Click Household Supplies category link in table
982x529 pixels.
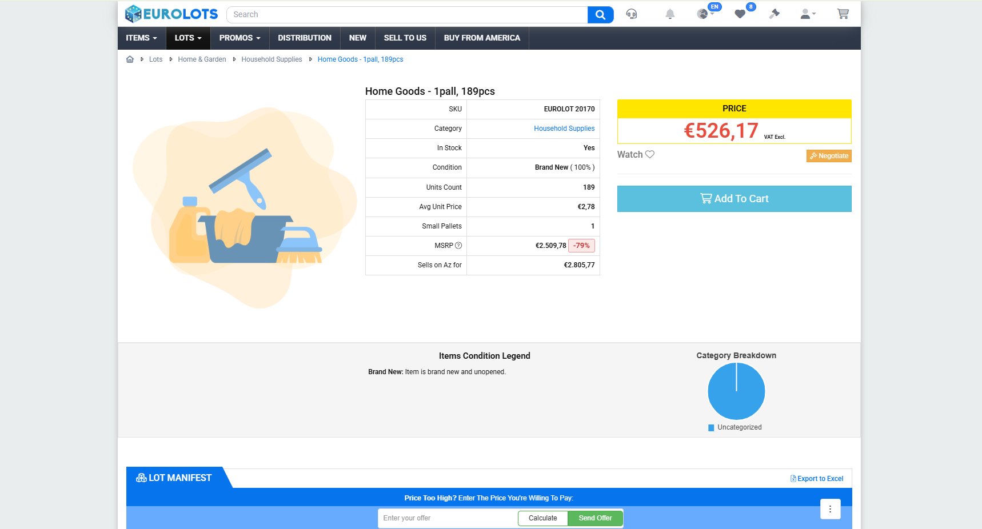click(564, 129)
